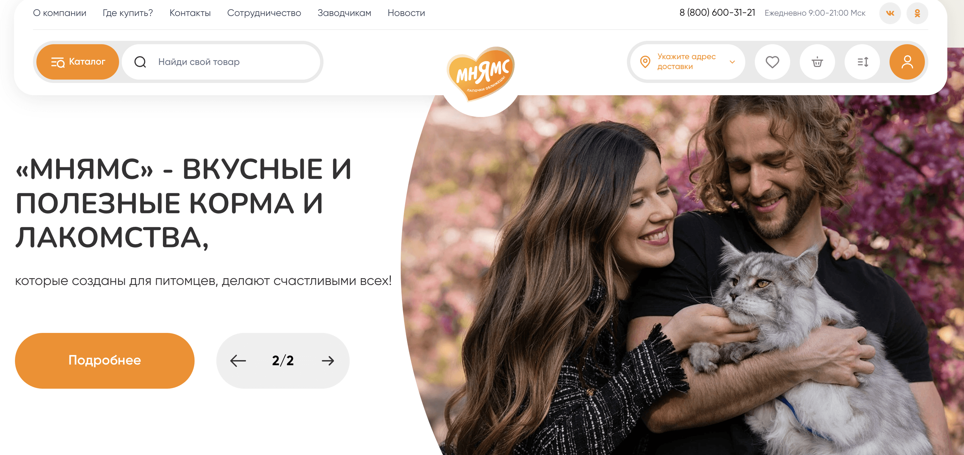Open the Где купить? menu item
The width and height of the screenshot is (964, 455).
pos(128,13)
